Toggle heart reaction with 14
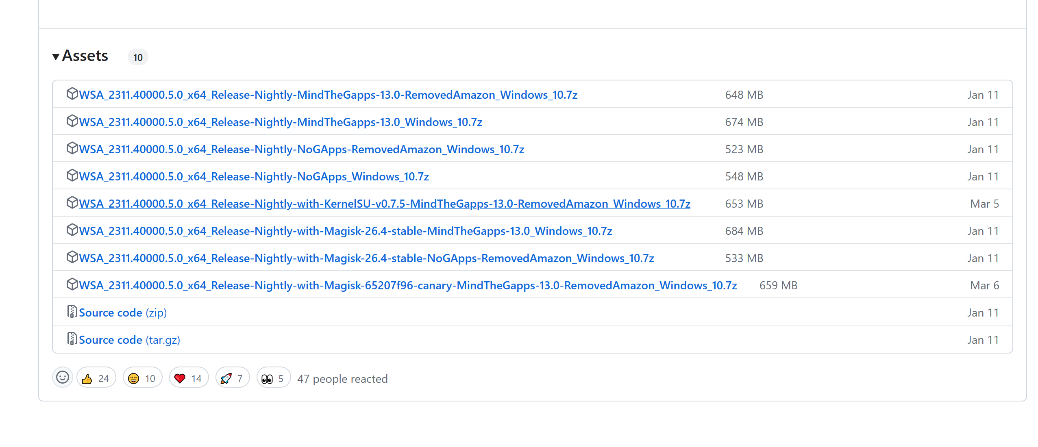The height and width of the screenshot is (447, 1038). 189,378
